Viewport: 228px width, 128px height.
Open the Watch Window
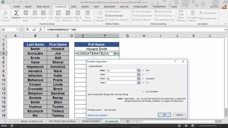[x=181, y=16]
